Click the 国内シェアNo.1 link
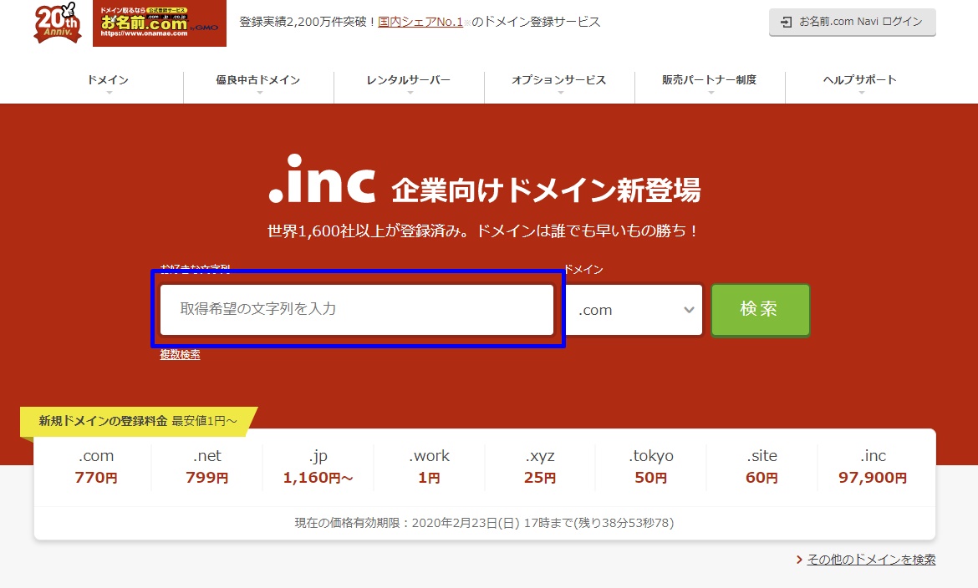Viewport: 978px width, 588px height. (x=420, y=22)
